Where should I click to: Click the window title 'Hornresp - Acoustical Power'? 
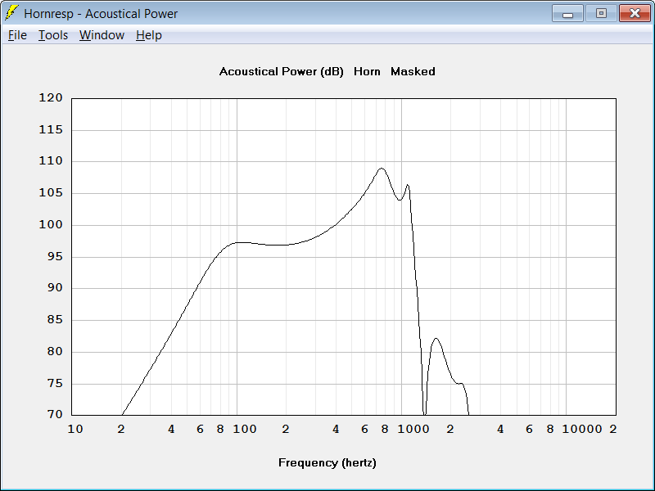tap(101, 14)
